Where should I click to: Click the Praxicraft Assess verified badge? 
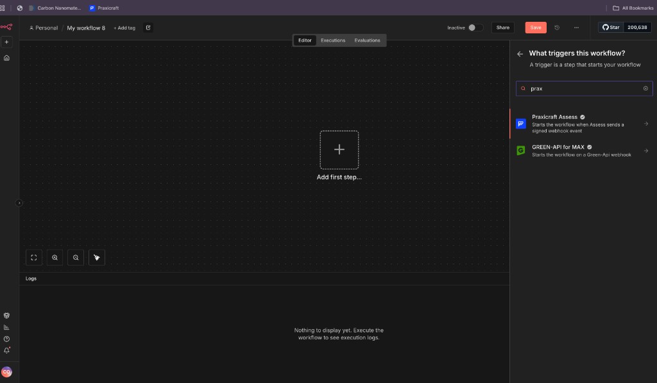pyautogui.click(x=583, y=117)
